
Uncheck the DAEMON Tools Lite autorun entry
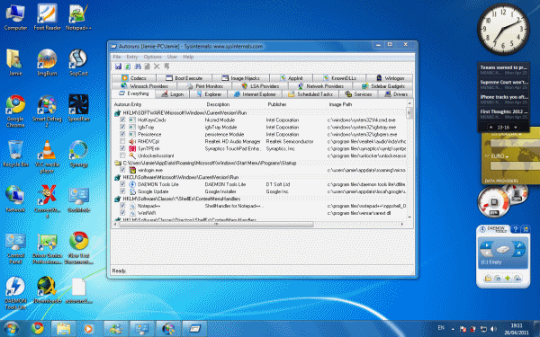[x=122, y=184]
